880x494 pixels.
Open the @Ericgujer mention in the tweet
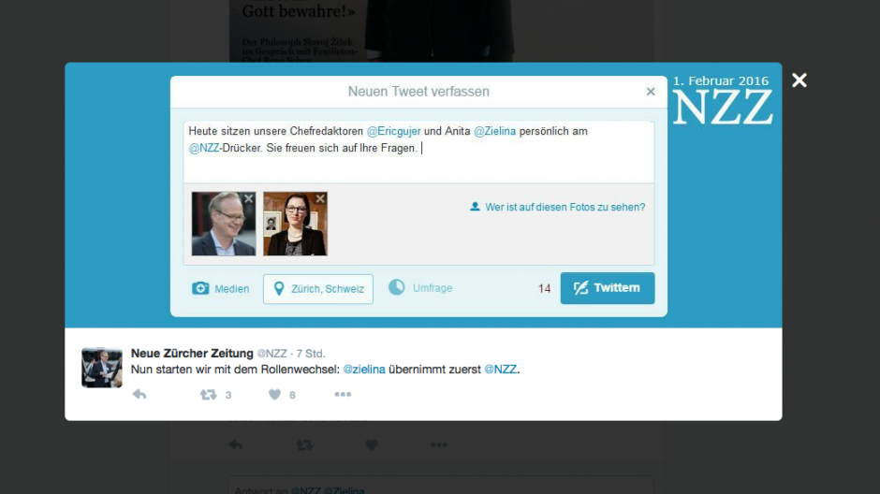pos(393,131)
